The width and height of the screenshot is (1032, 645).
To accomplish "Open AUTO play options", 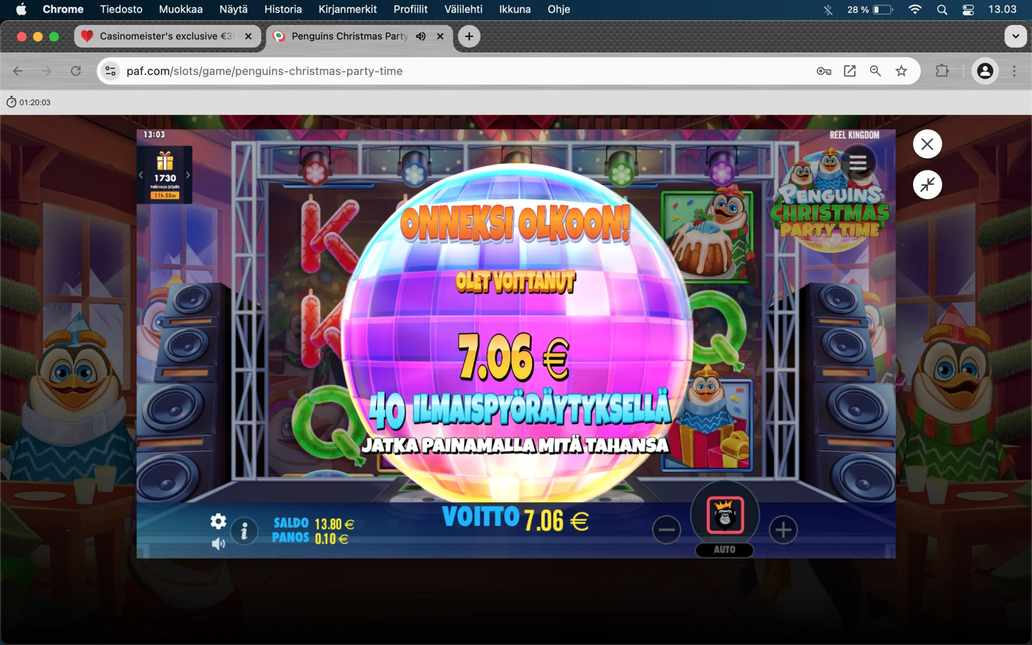I will [x=724, y=550].
